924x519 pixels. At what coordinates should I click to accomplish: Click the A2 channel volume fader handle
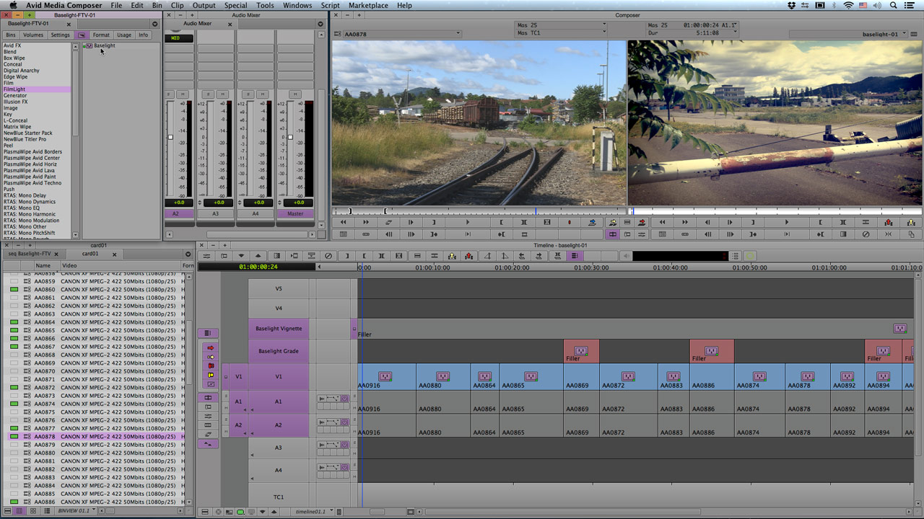[x=170, y=137]
